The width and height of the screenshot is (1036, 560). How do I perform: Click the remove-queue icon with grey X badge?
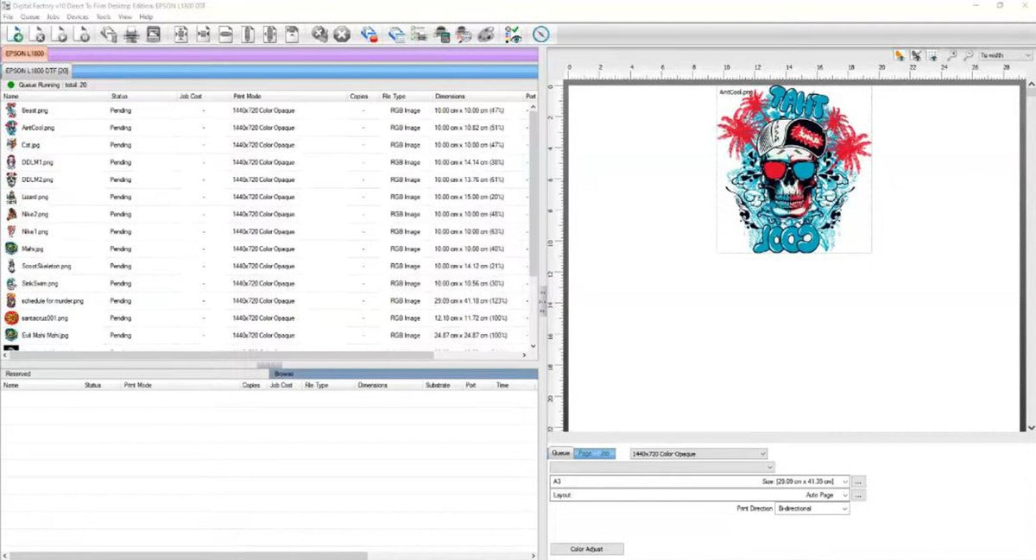(37, 35)
